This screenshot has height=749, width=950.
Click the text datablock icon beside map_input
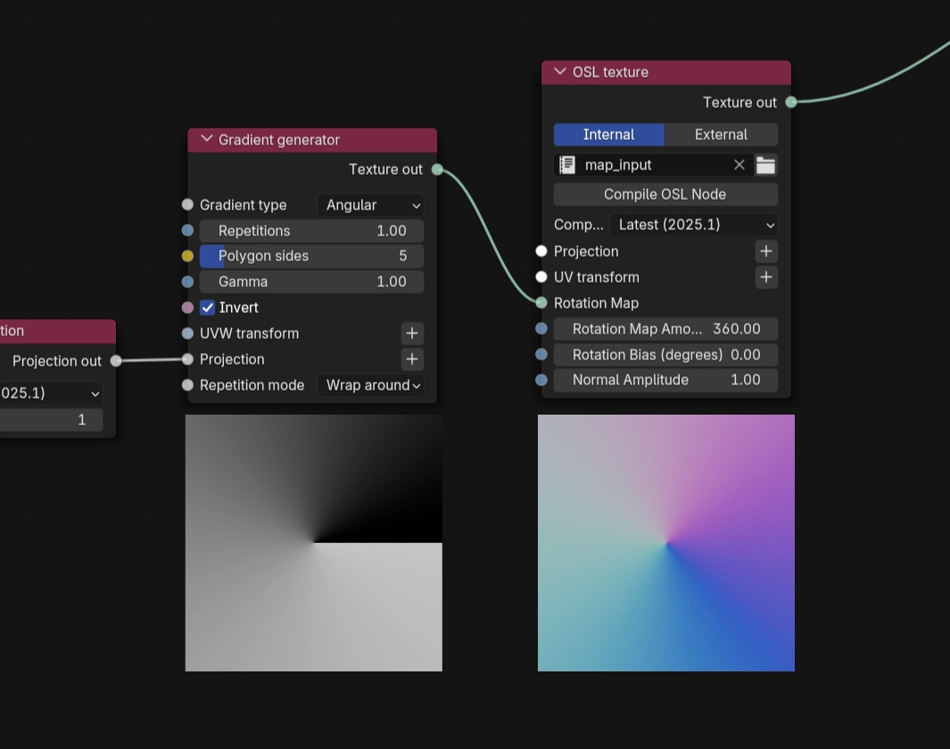[x=566, y=164]
